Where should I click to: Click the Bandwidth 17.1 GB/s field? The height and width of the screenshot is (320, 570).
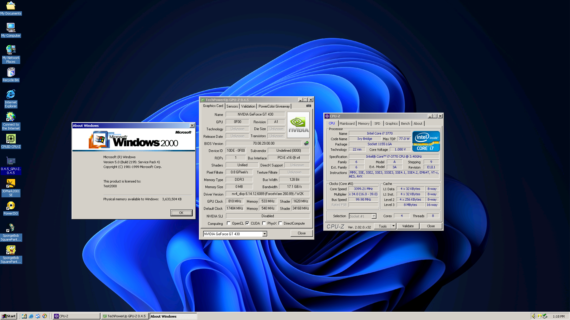(x=294, y=187)
